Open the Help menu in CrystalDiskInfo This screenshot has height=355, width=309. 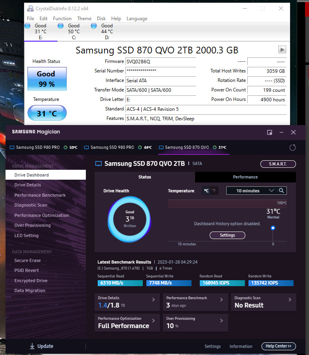(x=116, y=19)
